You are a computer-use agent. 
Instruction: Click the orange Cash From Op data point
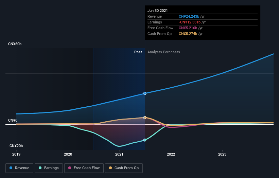click(145, 118)
